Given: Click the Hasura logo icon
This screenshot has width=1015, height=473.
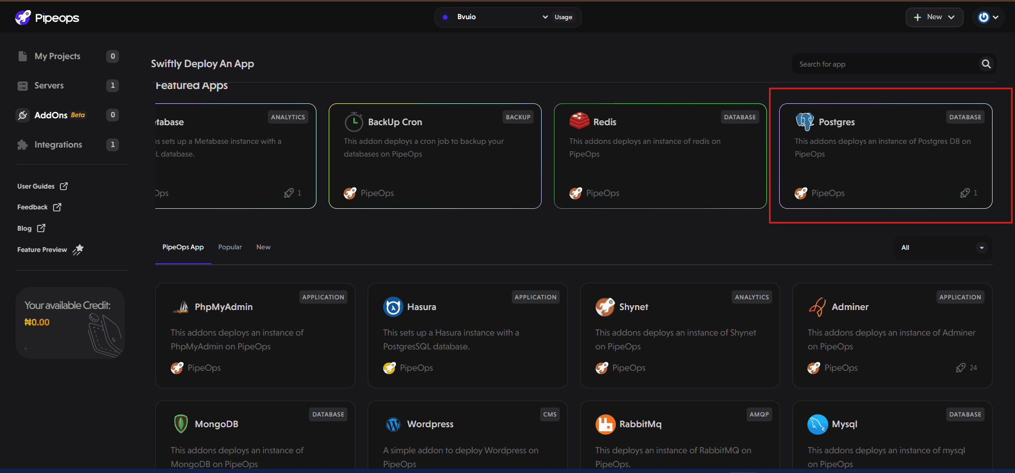Looking at the screenshot, I should pyautogui.click(x=393, y=307).
